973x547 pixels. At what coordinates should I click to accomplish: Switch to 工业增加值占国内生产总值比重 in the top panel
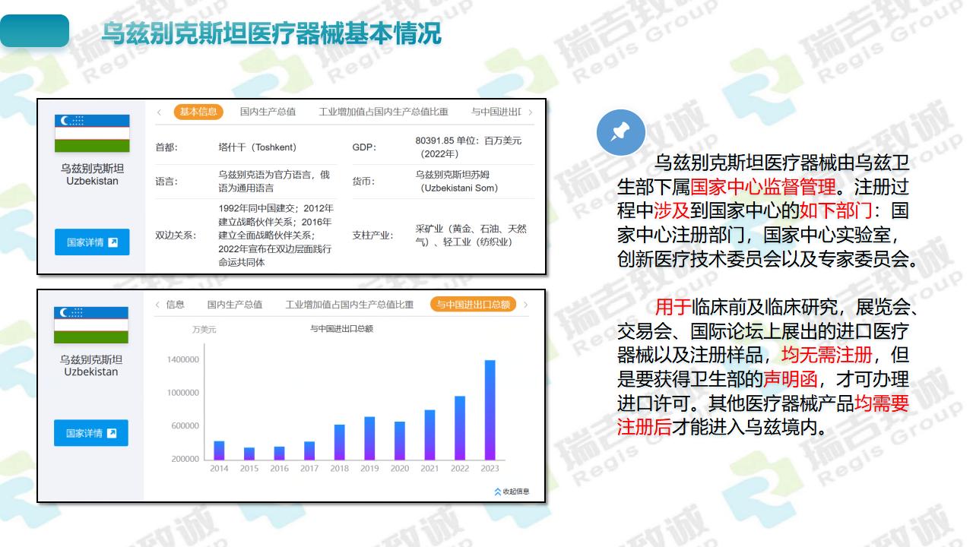click(383, 112)
